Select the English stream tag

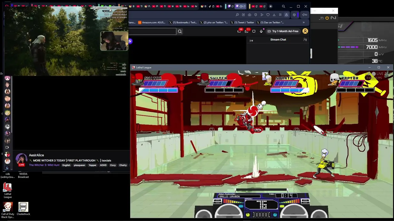66,165
